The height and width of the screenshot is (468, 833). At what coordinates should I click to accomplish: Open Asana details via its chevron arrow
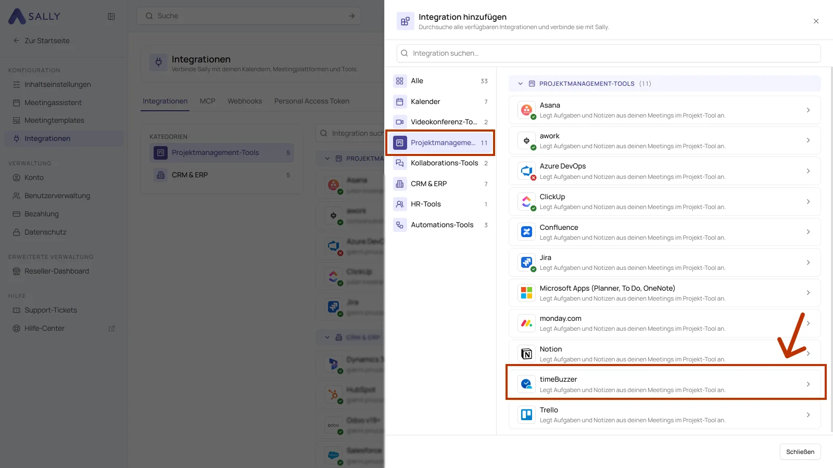click(x=808, y=110)
